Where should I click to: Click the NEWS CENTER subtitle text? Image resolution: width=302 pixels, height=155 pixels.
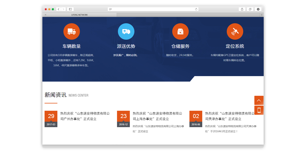78,95
